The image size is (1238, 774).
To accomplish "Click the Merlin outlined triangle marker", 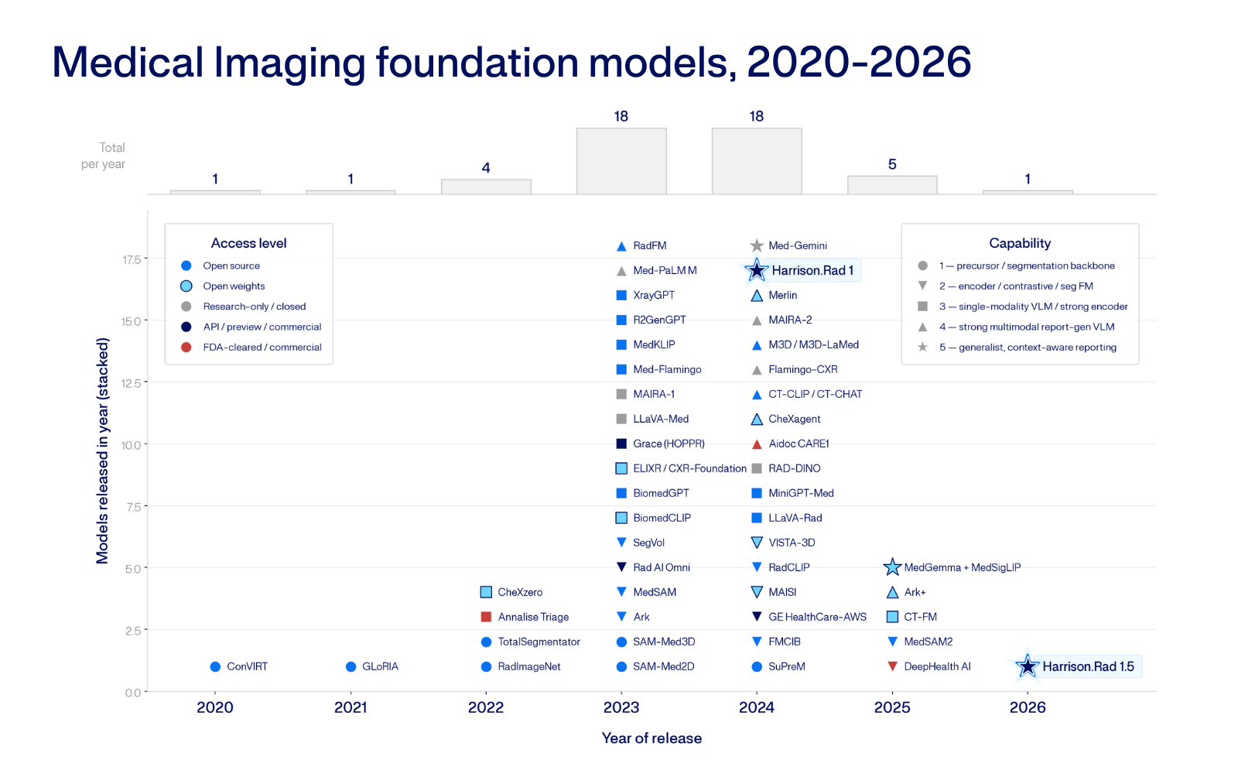I will 757,296.
